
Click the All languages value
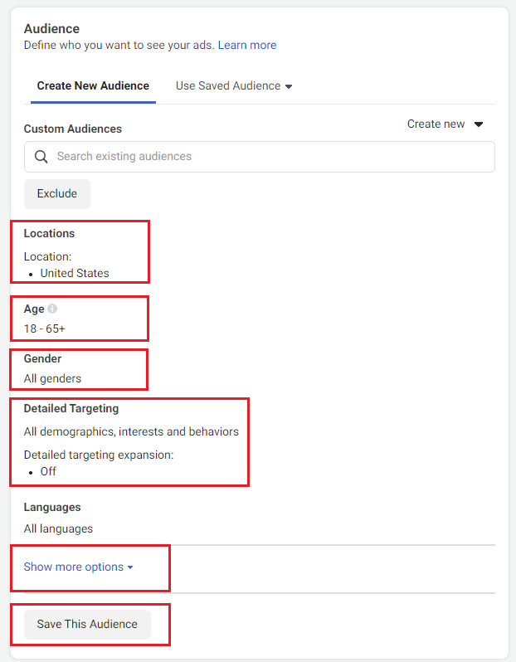(58, 528)
